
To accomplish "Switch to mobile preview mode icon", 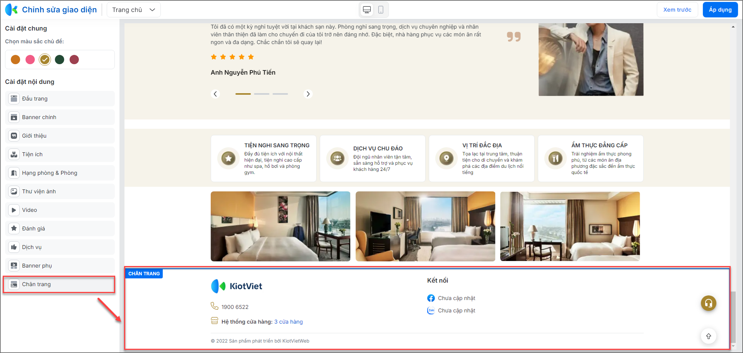I will 381,10.
